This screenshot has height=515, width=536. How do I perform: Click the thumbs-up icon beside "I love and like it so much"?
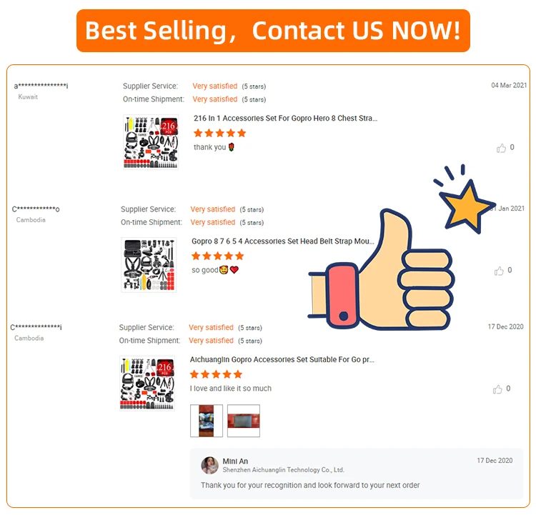point(497,389)
